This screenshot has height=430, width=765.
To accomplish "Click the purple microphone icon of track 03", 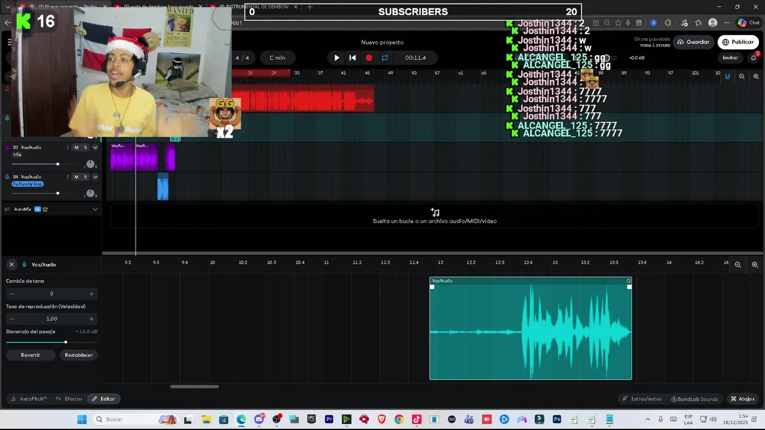I will pos(7,148).
